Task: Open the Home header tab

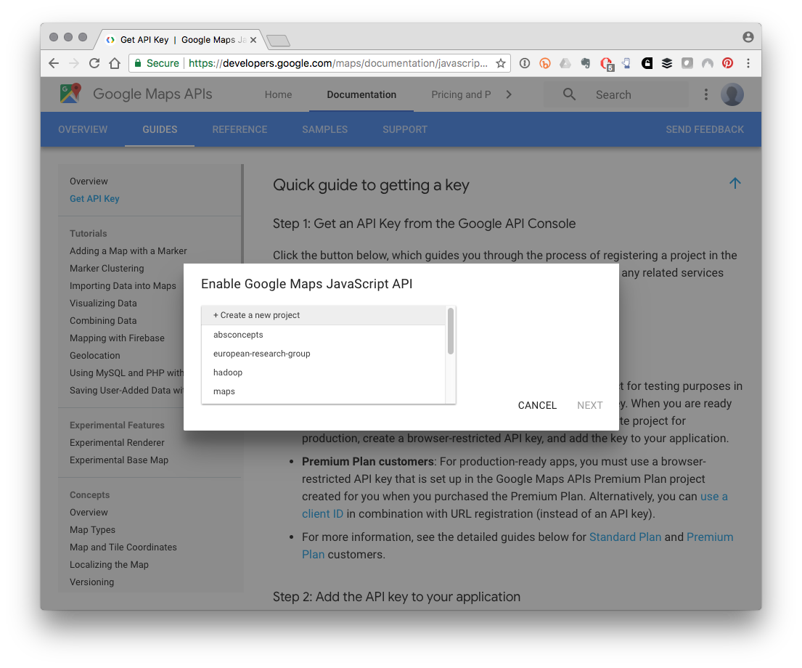Action: click(278, 94)
